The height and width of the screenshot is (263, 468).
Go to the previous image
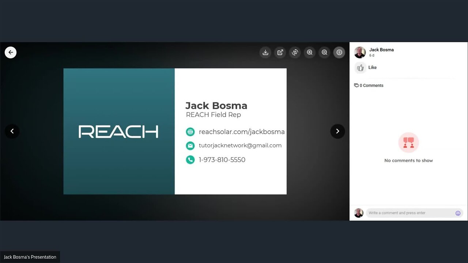(x=12, y=131)
